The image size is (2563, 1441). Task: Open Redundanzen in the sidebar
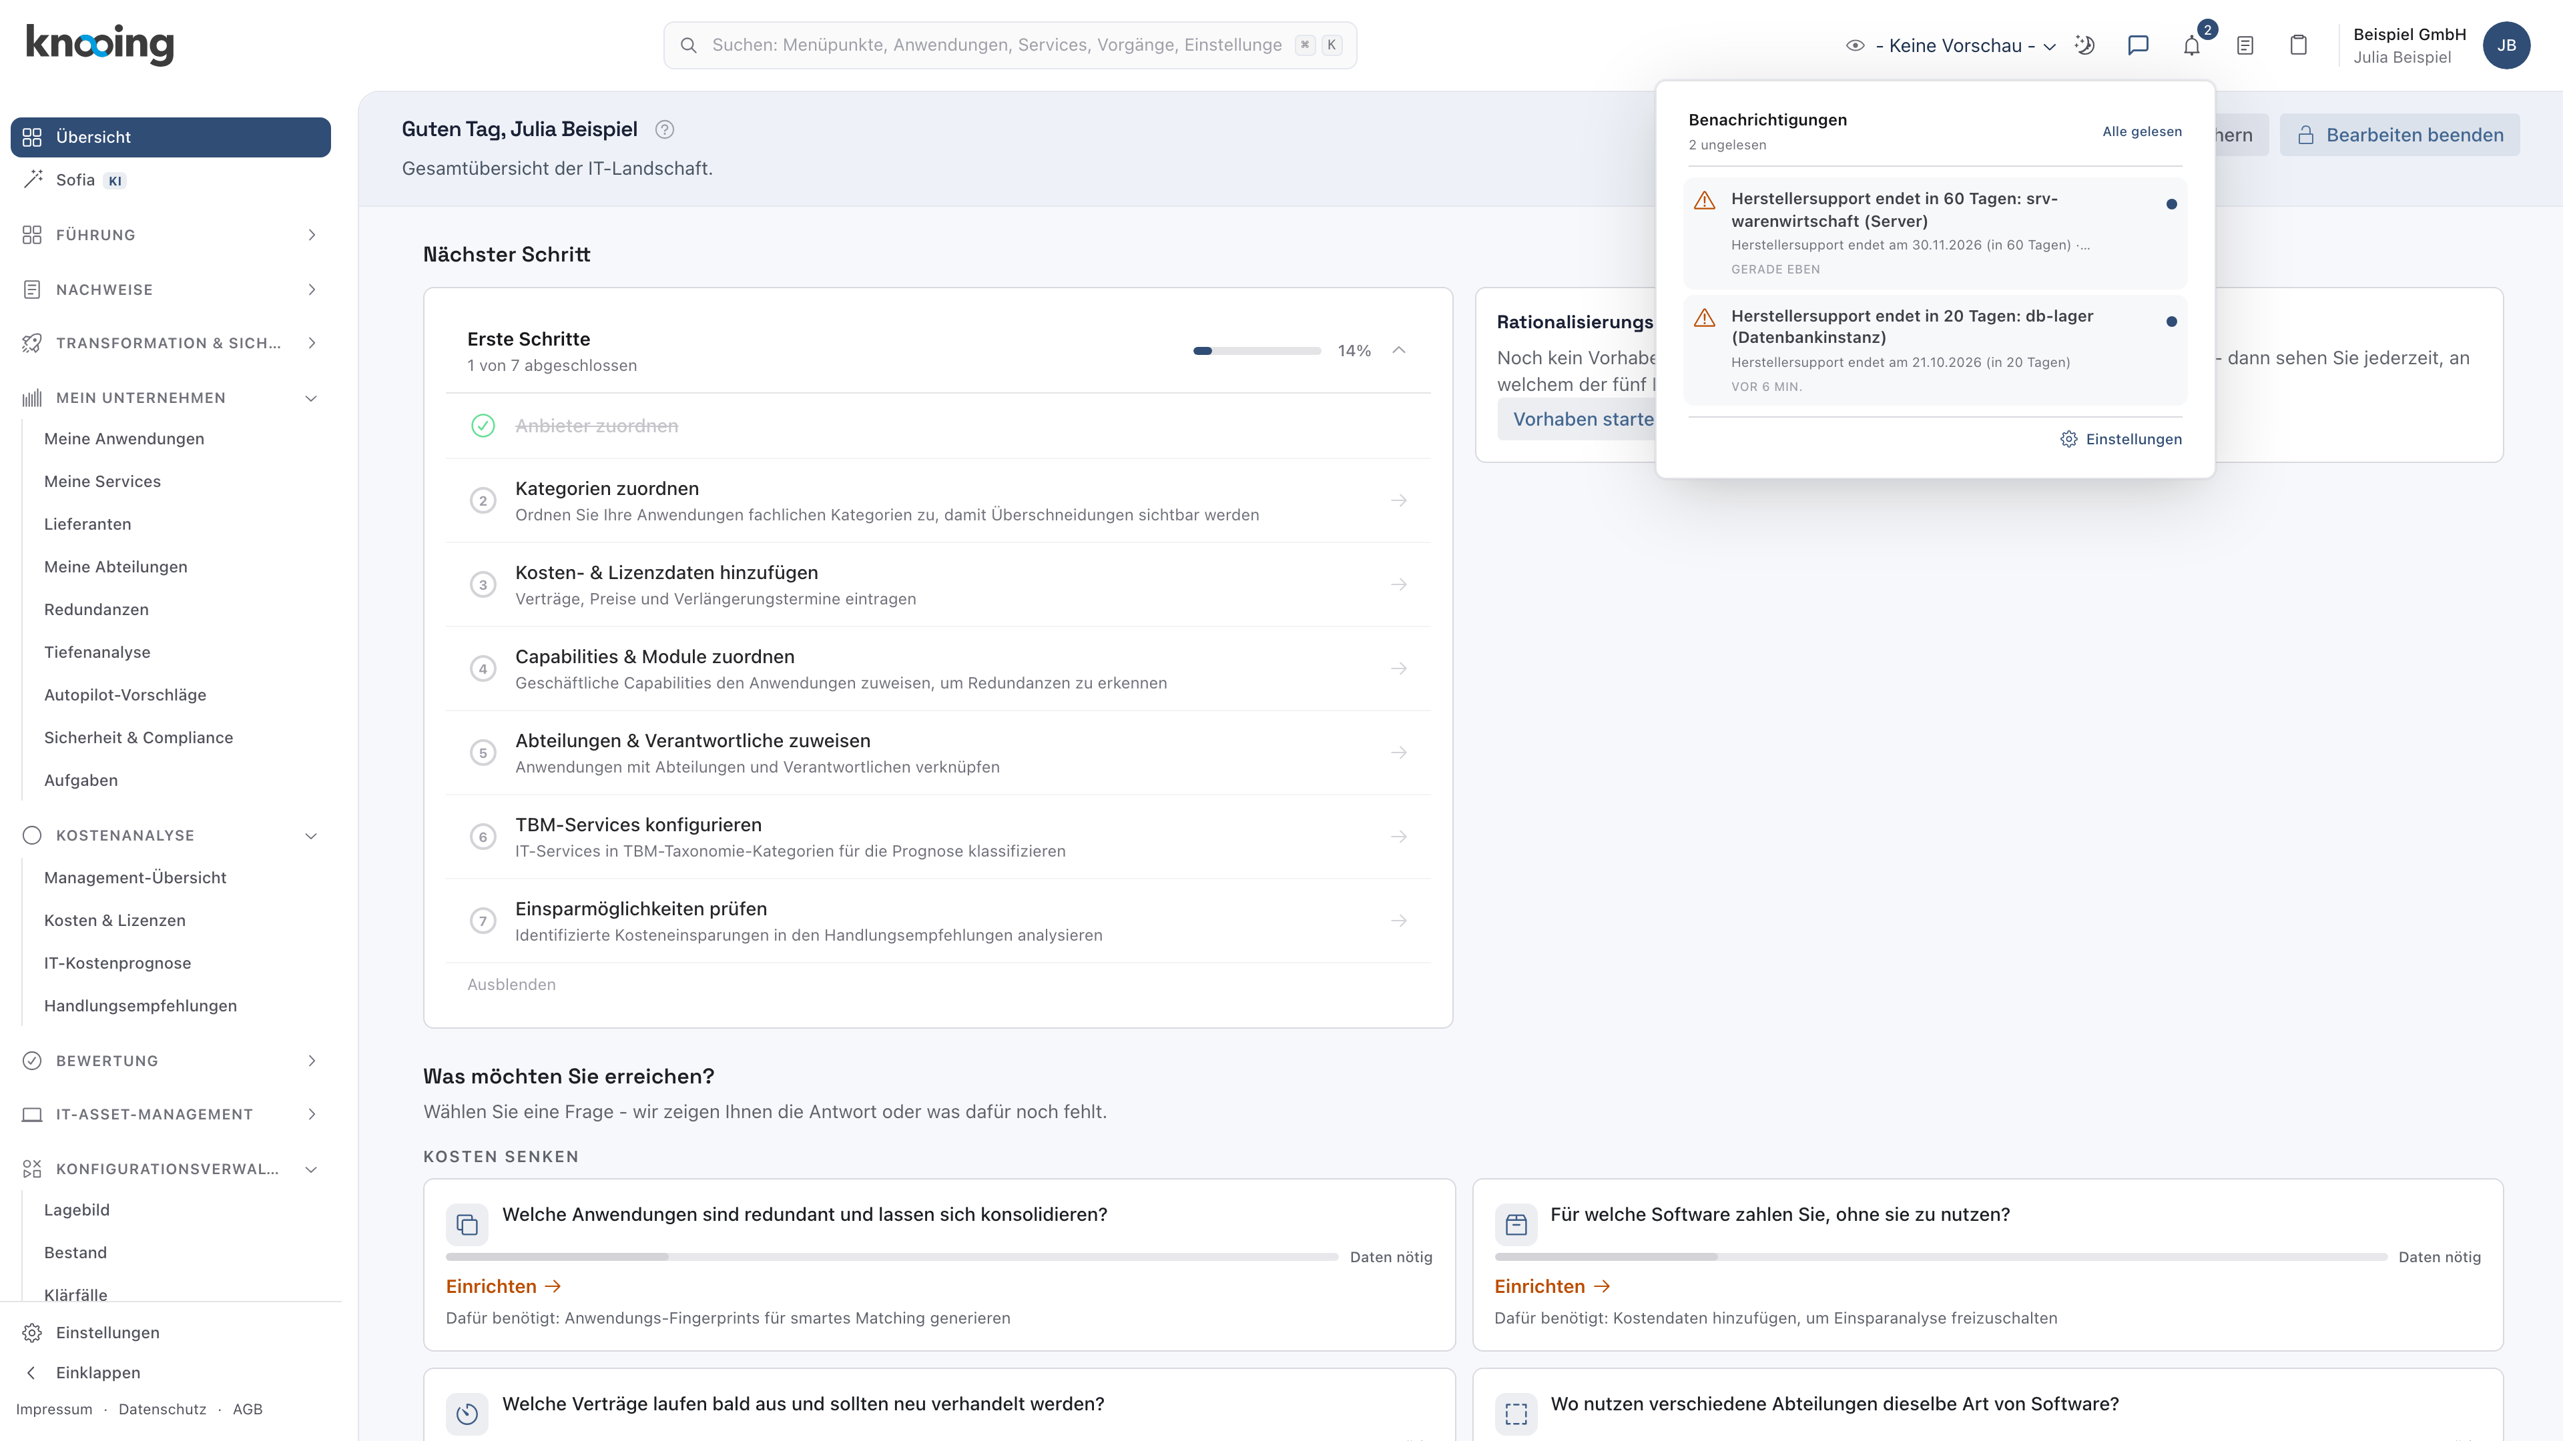tap(97, 610)
